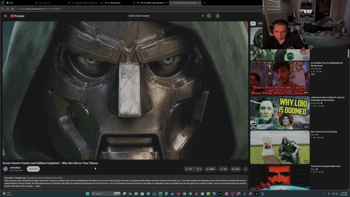Open Why Thanos Feared Tony Stark title
350x197 pixels.
tap(324, 132)
